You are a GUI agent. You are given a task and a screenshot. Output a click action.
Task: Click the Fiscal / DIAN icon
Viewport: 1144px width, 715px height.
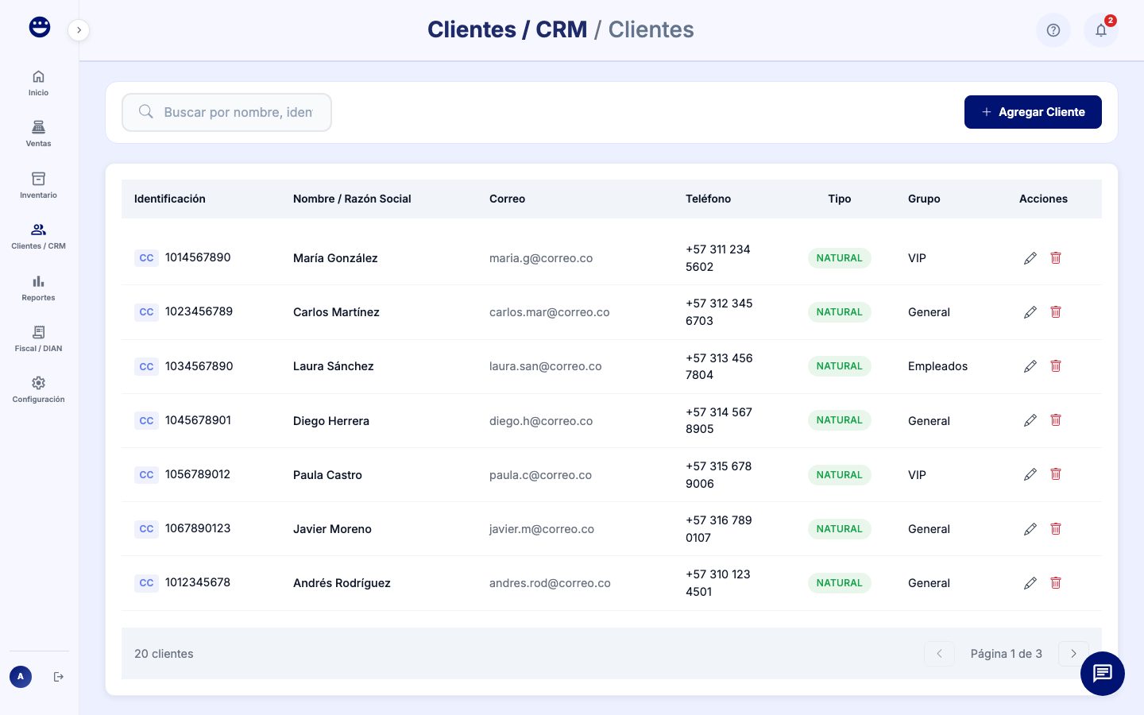tap(38, 332)
